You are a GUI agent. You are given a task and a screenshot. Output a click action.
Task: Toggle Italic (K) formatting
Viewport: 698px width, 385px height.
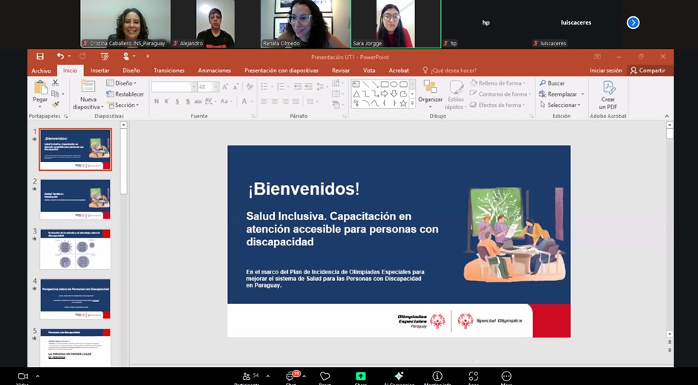(x=166, y=102)
